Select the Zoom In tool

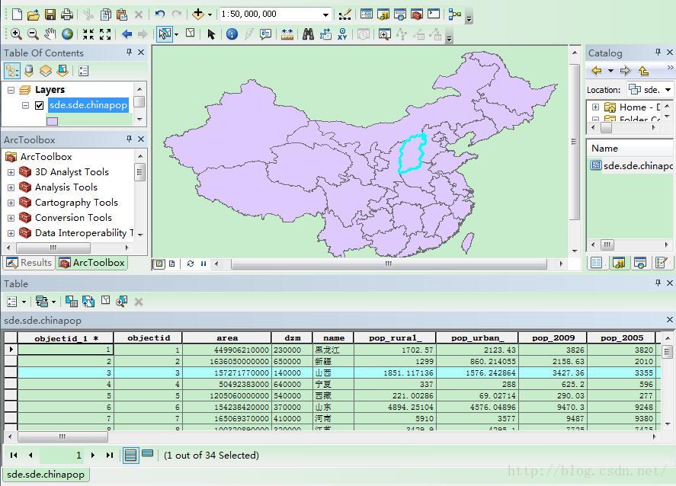15,34
